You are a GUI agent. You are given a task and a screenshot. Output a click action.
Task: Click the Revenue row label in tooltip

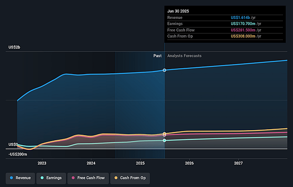click(x=175, y=17)
